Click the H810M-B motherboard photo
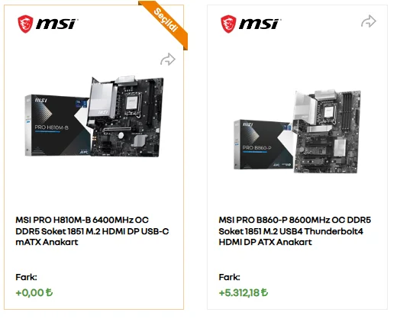This screenshot has height=322, width=400. tap(126, 116)
